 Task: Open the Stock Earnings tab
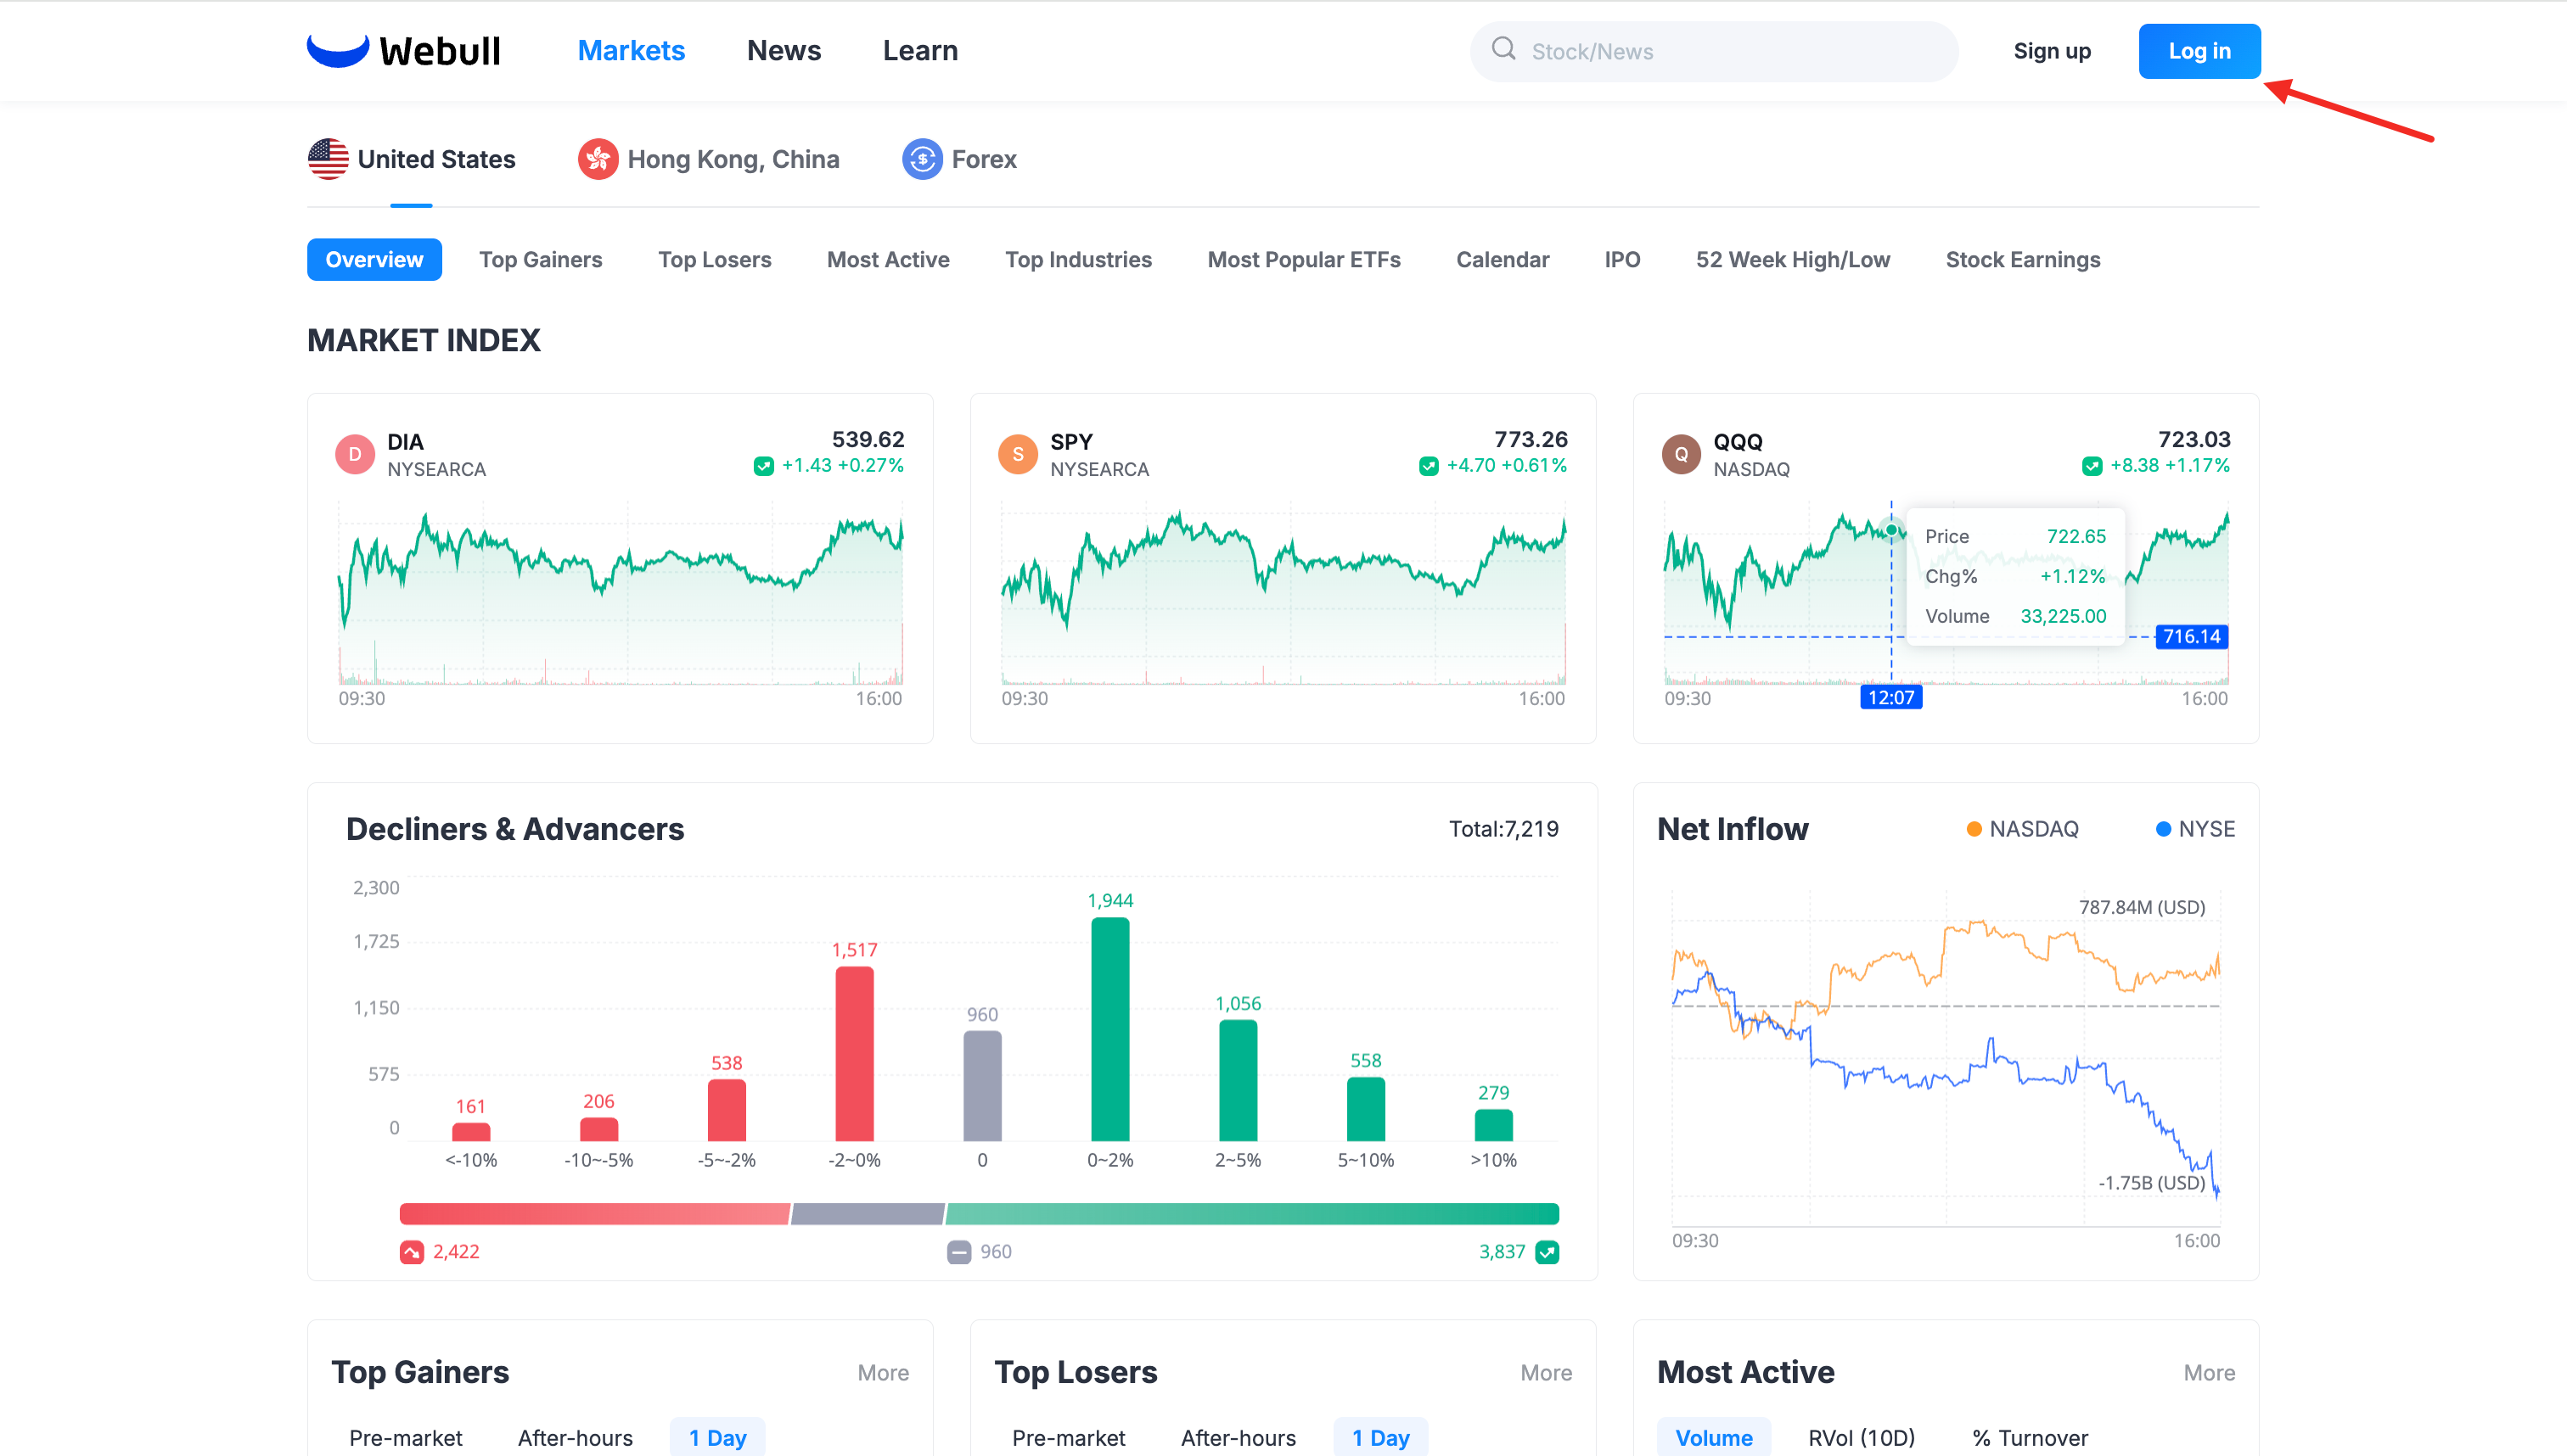2023,260
